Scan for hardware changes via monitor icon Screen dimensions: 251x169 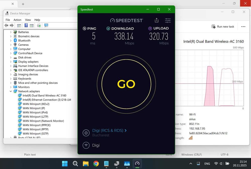point(46,25)
